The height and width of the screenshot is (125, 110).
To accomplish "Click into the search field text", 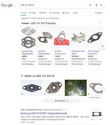I will (53, 5).
